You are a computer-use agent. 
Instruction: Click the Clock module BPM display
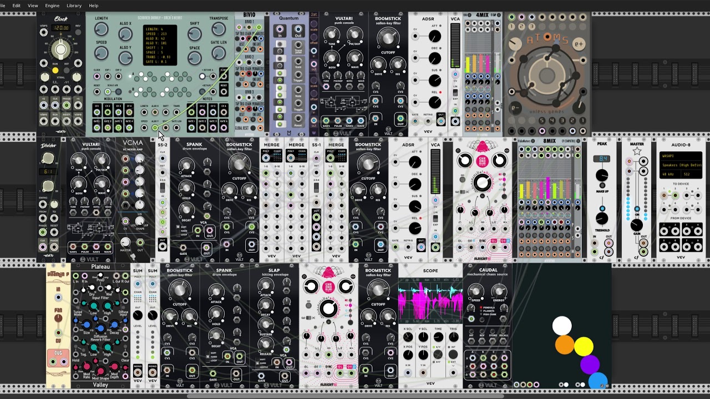click(61, 28)
